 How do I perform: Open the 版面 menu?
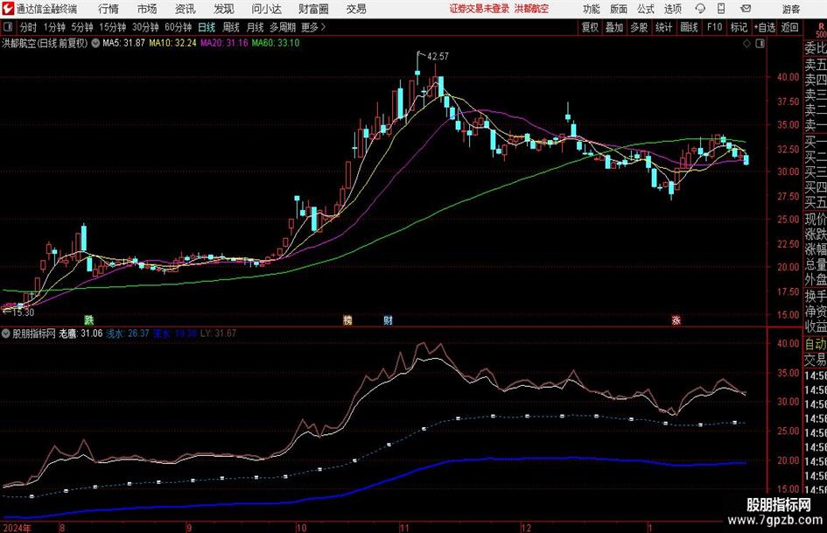(619, 9)
